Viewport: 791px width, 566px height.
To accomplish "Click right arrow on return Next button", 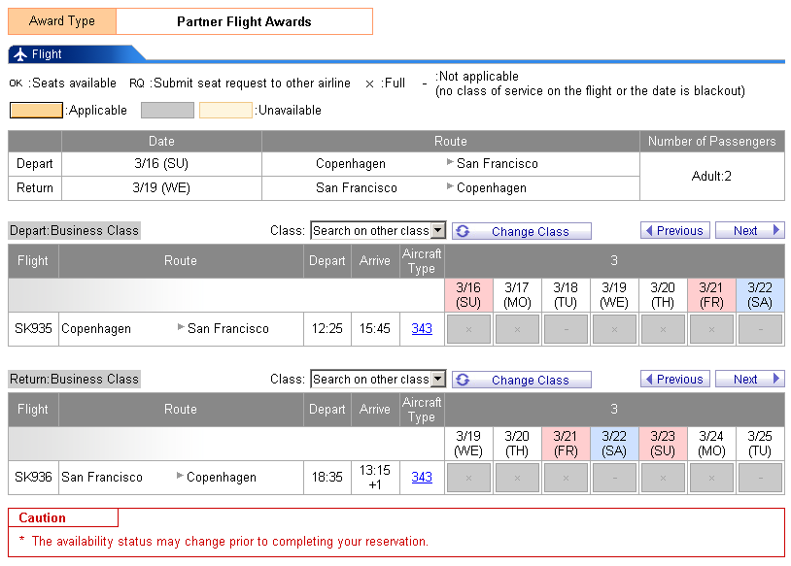I will 775,380.
